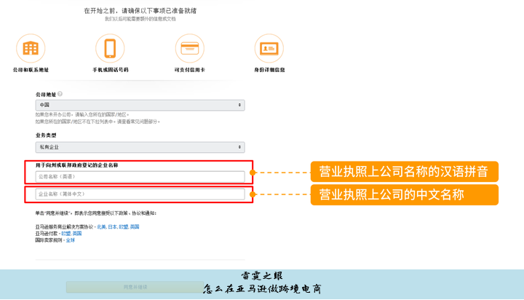Open the 业务类型 dropdown showing 私有企业

pyautogui.click(x=140, y=147)
